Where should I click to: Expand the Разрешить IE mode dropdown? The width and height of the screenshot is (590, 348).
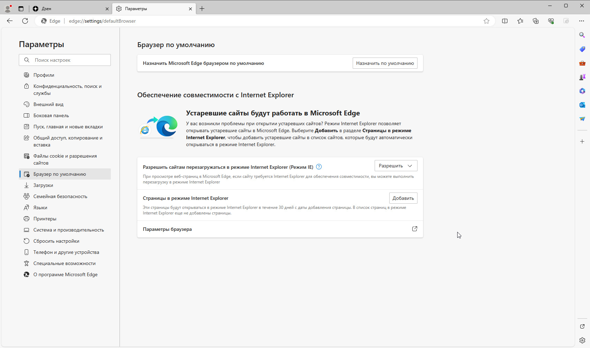click(396, 166)
